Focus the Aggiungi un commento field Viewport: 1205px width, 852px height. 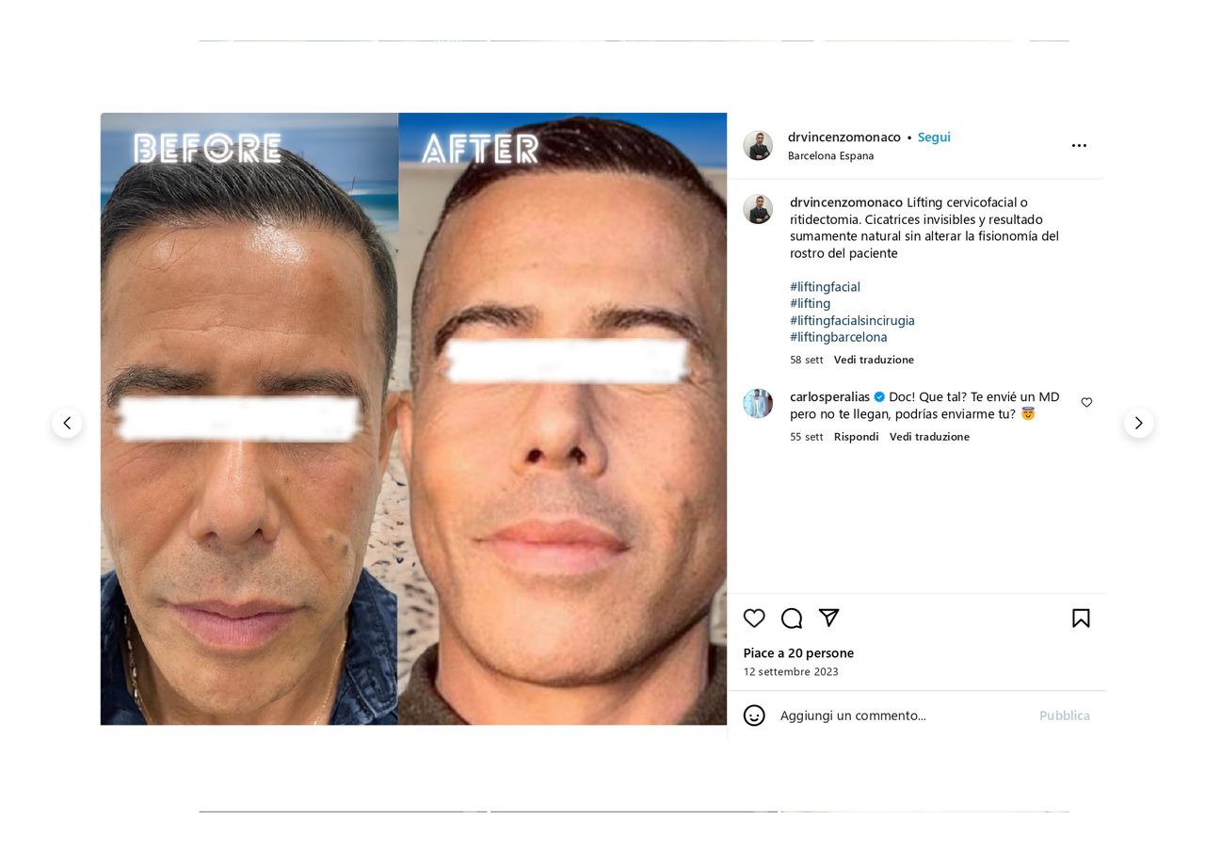904,715
